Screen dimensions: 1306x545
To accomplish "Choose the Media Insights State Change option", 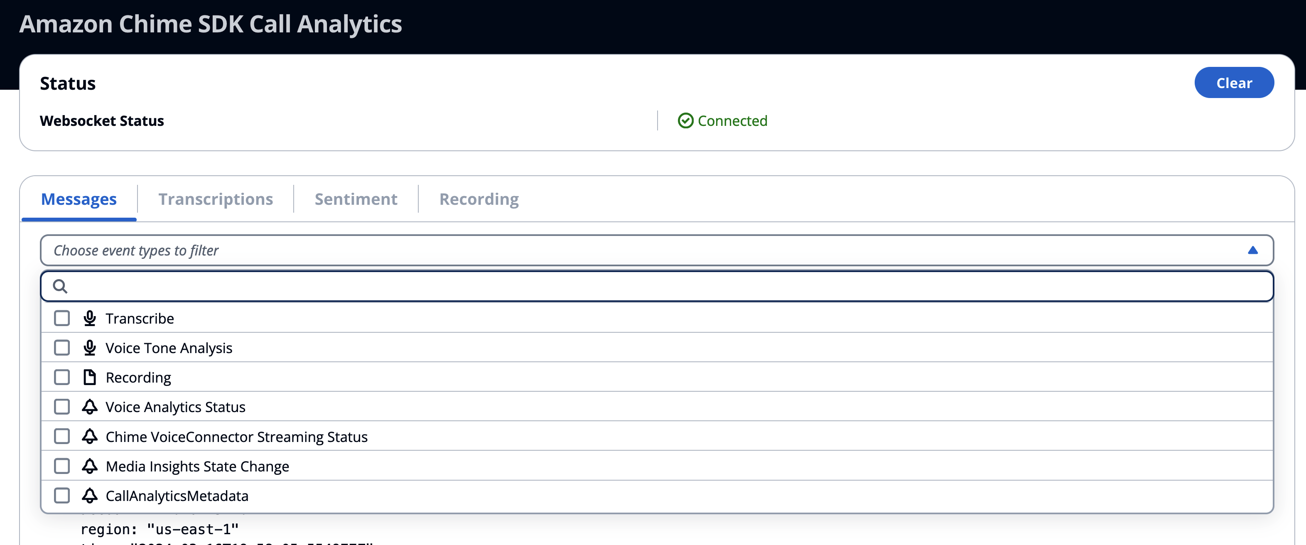I will pyautogui.click(x=197, y=466).
